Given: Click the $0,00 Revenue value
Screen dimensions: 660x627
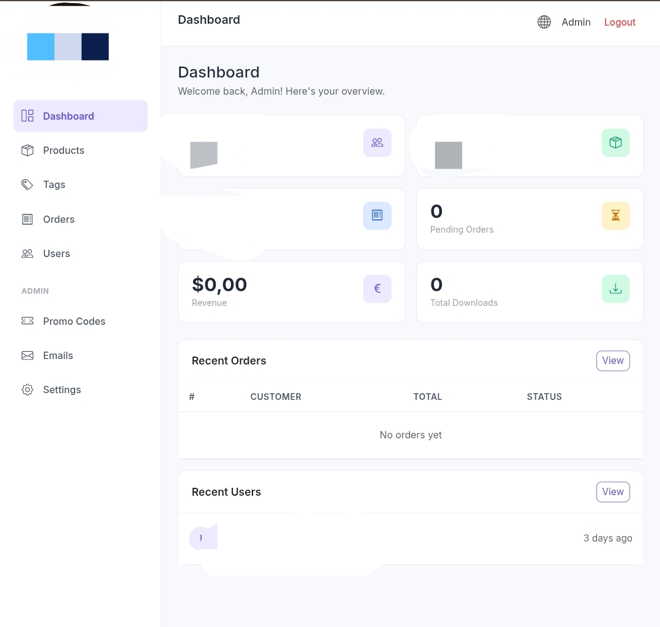Looking at the screenshot, I should (x=219, y=285).
